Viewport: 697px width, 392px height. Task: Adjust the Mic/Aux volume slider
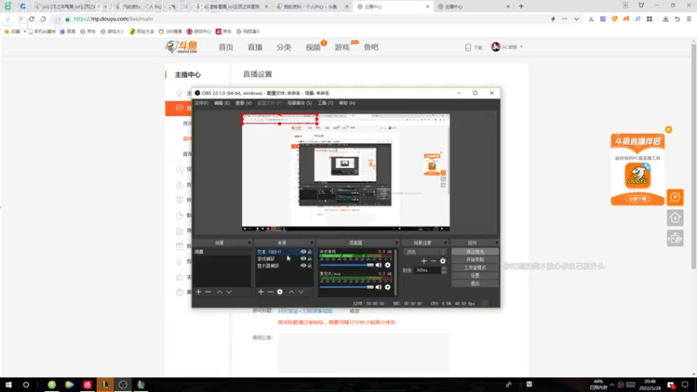click(x=347, y=287)
